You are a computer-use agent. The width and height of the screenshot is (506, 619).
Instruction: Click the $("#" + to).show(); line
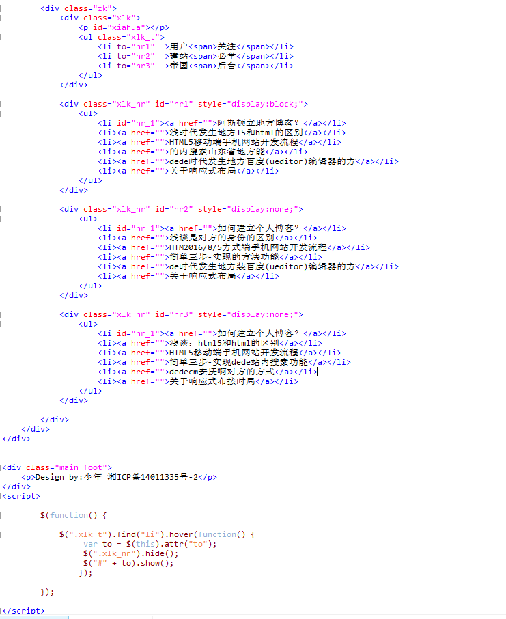point(128,563)
